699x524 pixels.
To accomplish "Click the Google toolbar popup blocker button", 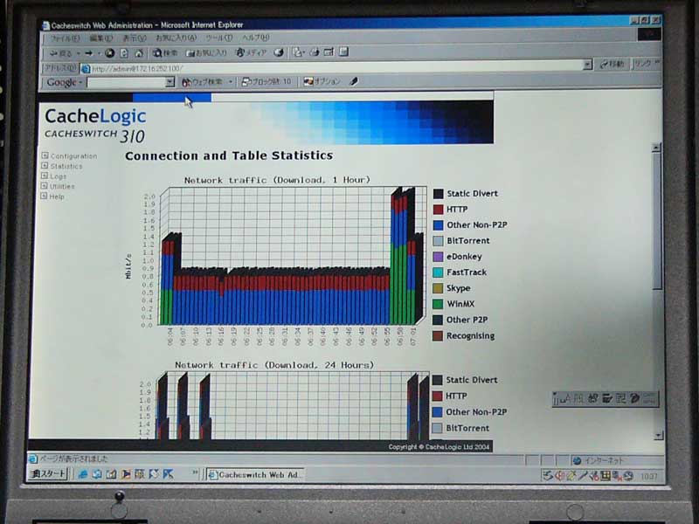I will [266, 81].
